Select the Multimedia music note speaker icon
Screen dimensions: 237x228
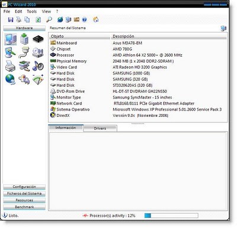point(38,66)
